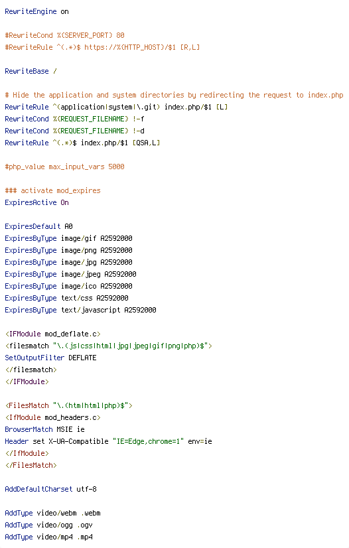Click the IFModule mod_deflate.c opening tag

[53, 334]
